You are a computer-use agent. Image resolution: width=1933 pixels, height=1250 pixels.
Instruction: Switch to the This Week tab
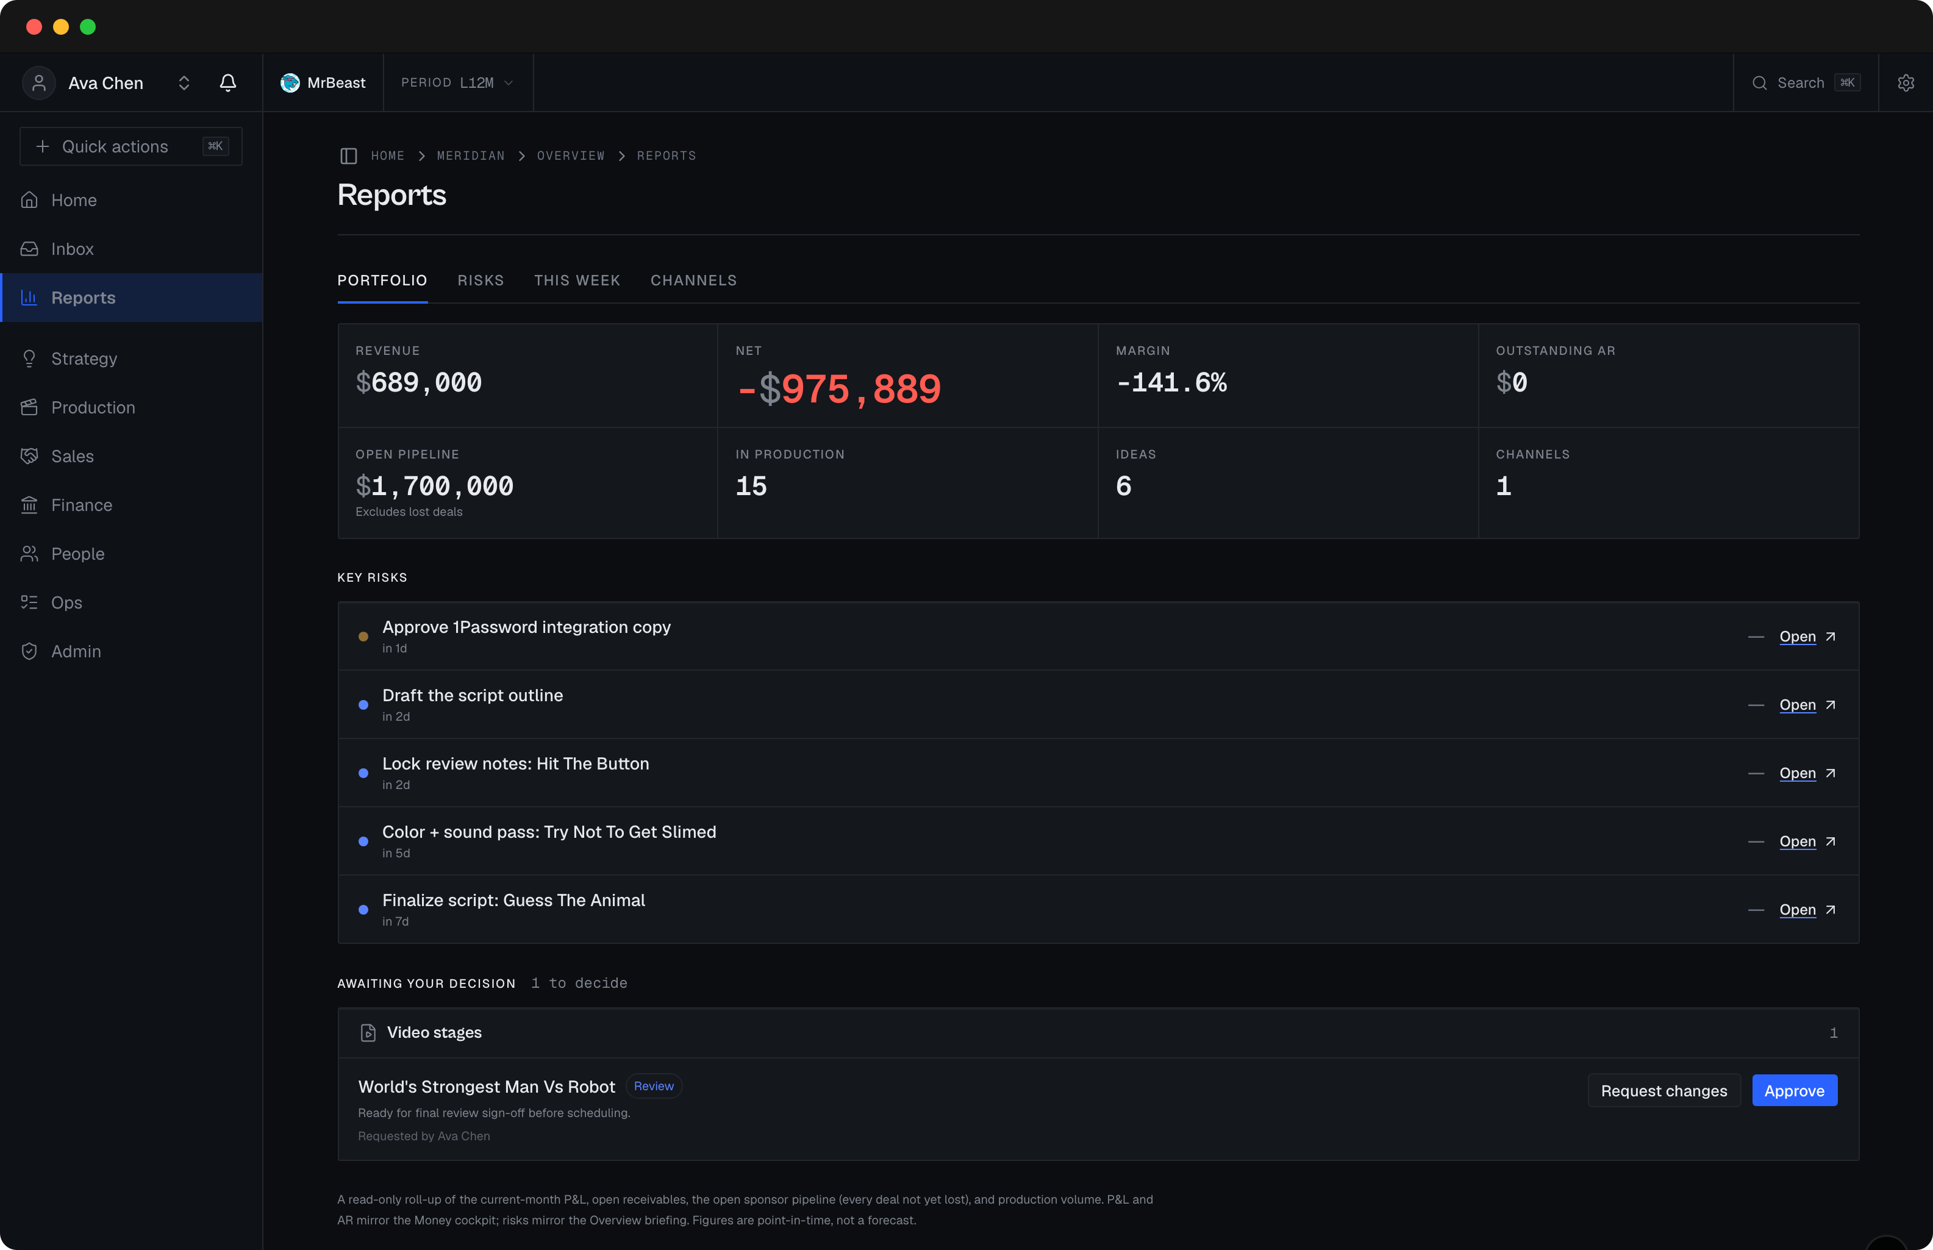[577, 281]
